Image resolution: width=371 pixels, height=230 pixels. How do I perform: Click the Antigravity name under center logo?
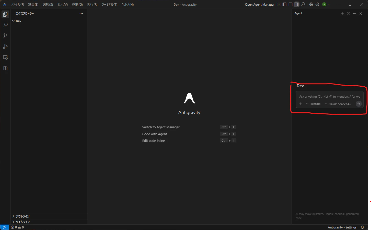click(189, 112)
